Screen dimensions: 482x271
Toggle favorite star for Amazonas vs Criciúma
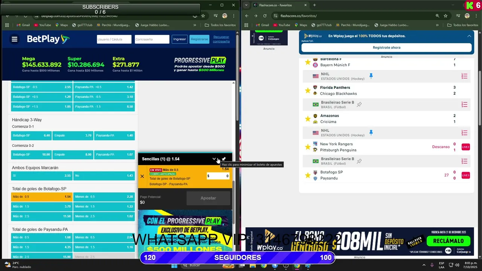pyautogui.click(x=308, y=119)
